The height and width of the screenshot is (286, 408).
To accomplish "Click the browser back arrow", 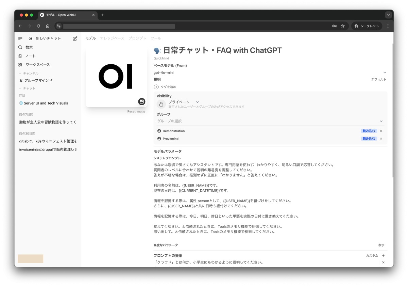I will click(x=20, y=26).
